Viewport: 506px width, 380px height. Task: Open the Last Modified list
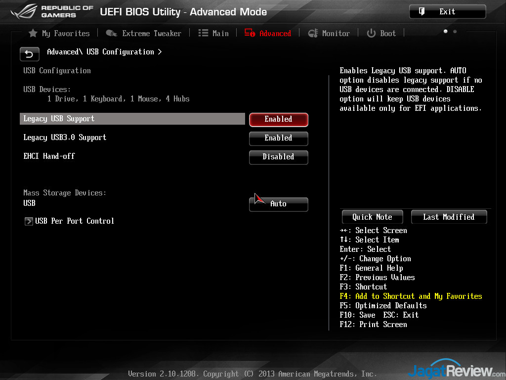[x=448, y=217]
